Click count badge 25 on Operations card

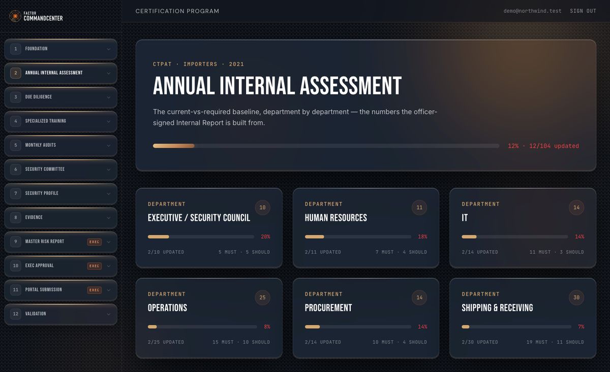pos(262,297)
